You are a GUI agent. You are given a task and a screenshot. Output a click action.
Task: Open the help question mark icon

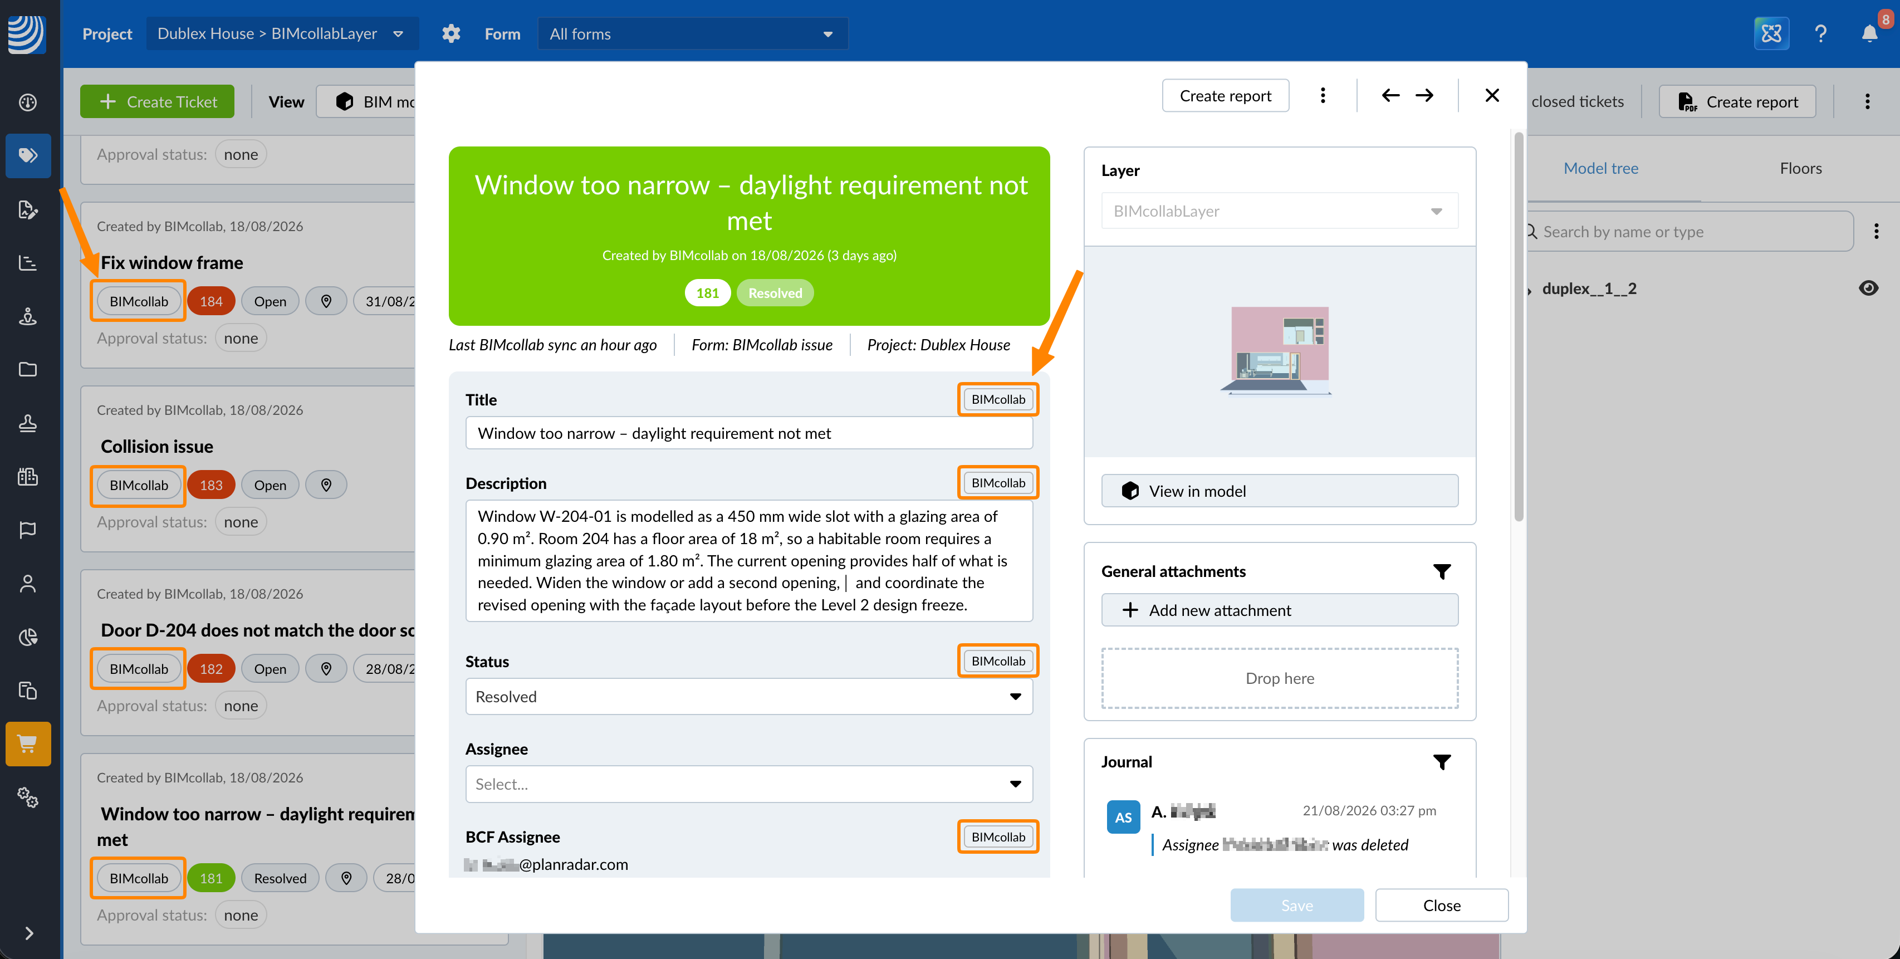point(1820,34)
